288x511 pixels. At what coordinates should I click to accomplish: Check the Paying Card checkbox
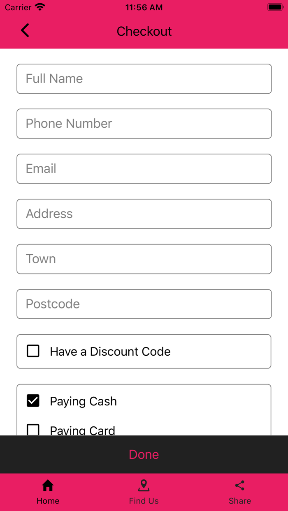[x=33, y=430]
